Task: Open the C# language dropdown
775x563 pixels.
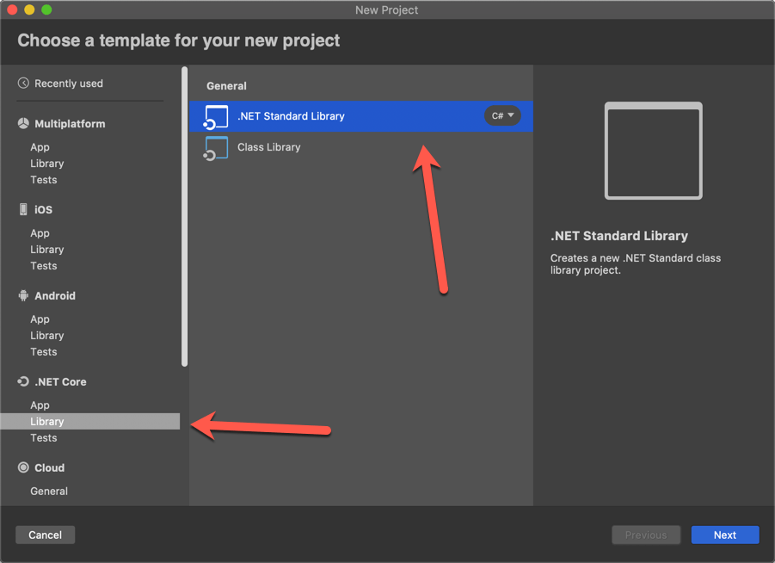Action: [501, 115]
